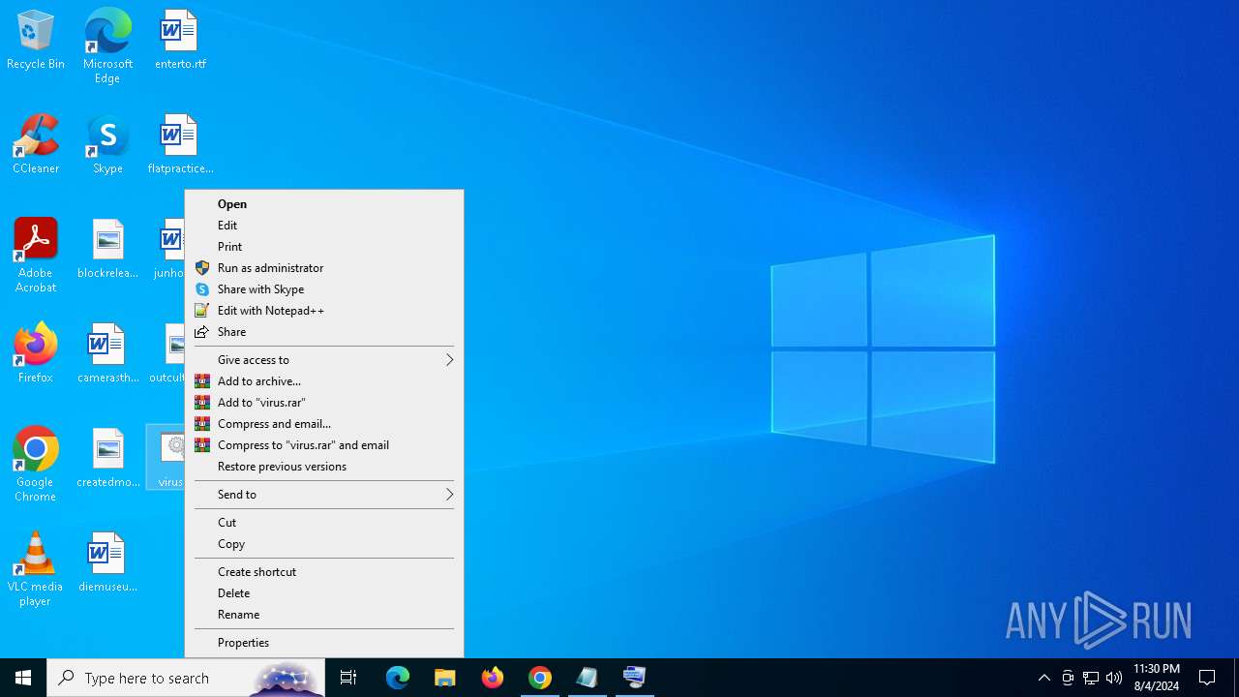1239x697 pixels.
Task: Choose Copy in the context menu
Action: point(324,544)
